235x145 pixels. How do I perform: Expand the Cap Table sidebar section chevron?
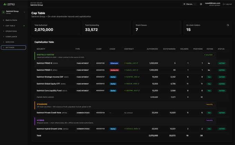pyautogui.click(x=3, y=26)
